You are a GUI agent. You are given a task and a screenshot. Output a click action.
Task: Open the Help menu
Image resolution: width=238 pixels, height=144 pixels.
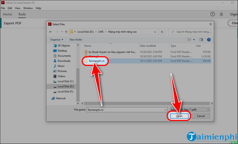coord(39,8)
